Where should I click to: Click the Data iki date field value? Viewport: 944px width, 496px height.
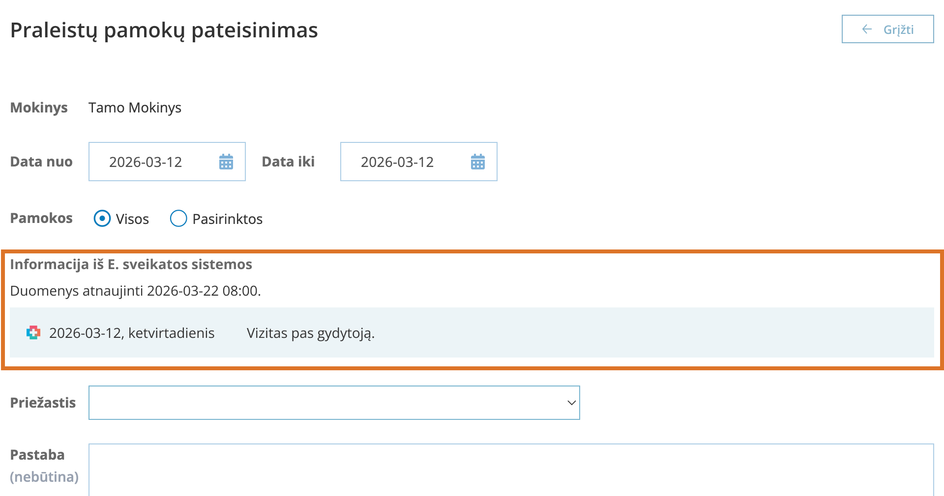(x=397, y=162)
